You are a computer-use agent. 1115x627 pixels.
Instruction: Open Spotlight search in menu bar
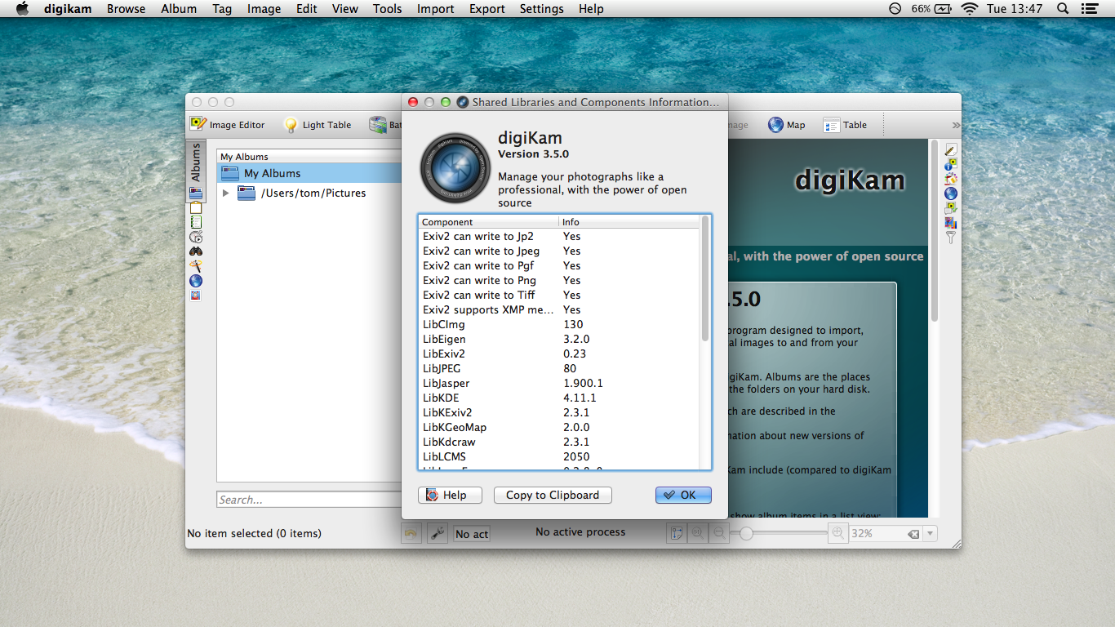click(1062, 9)
